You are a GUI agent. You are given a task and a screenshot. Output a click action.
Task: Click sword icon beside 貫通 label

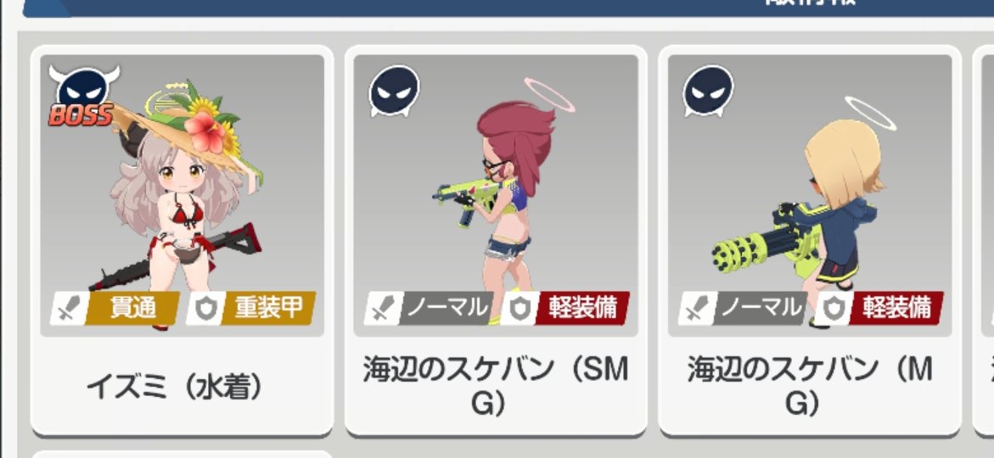pyautogui.click(x=69, y=309)
